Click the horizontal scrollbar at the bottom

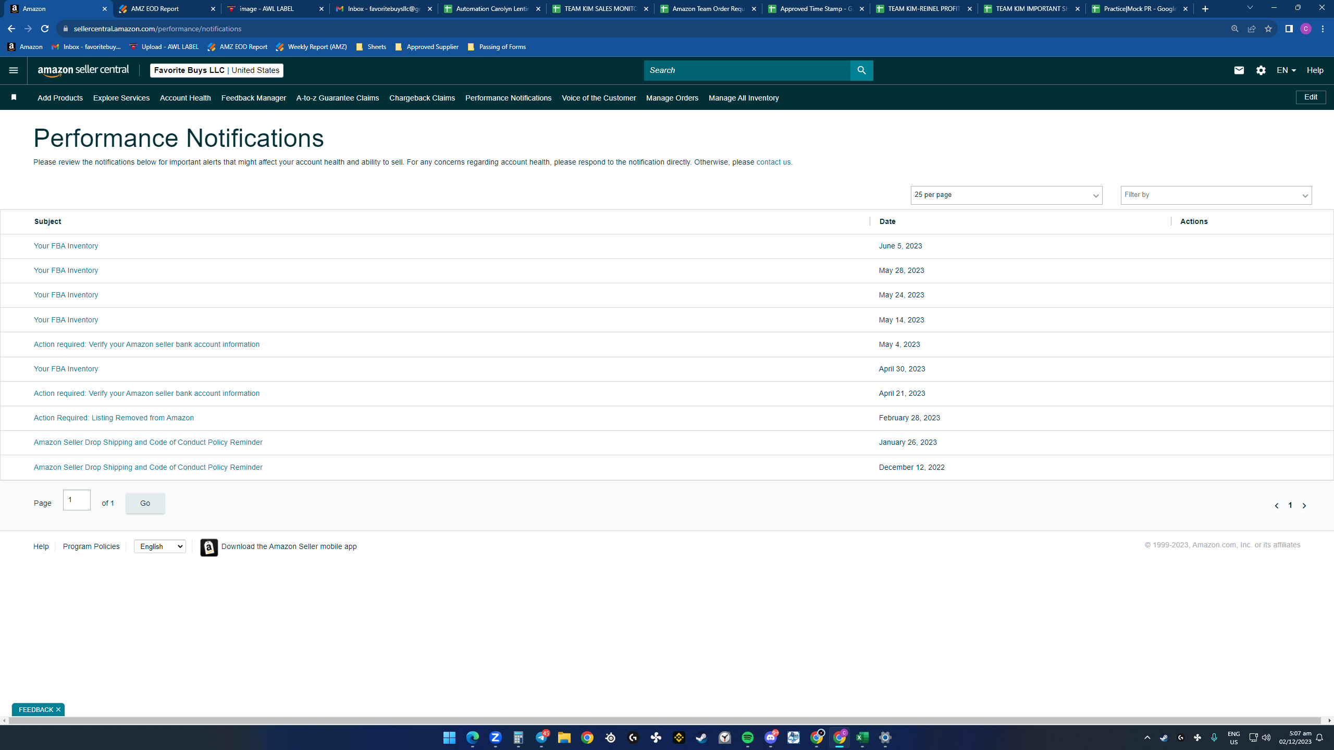[x=665, y=721]
